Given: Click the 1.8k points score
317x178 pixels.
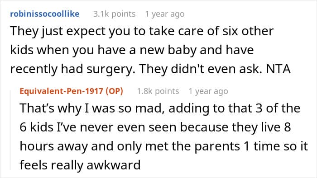Looking at the screenshot, I should point(158,91).
